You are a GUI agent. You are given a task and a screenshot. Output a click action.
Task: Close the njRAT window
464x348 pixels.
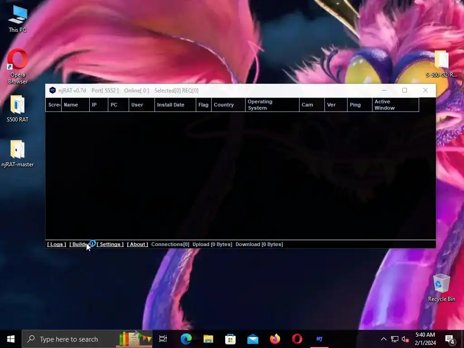(x=425, y=90)
